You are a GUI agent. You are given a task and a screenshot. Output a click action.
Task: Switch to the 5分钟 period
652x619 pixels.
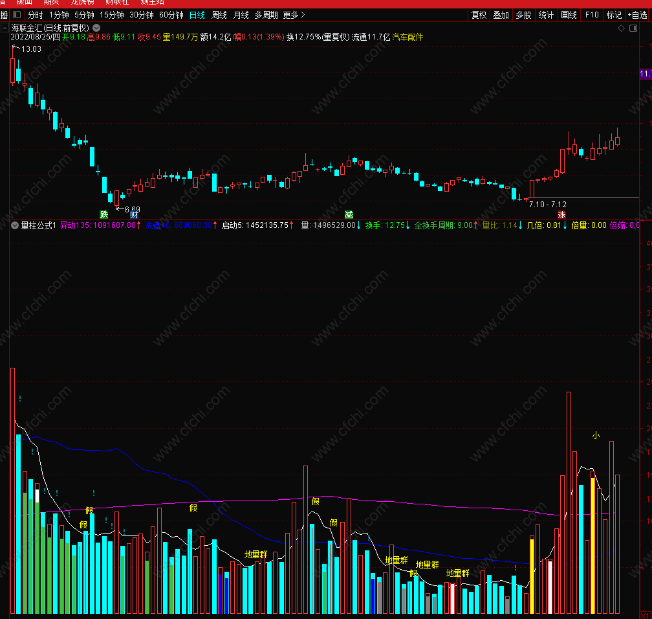[x=84, y=16]
